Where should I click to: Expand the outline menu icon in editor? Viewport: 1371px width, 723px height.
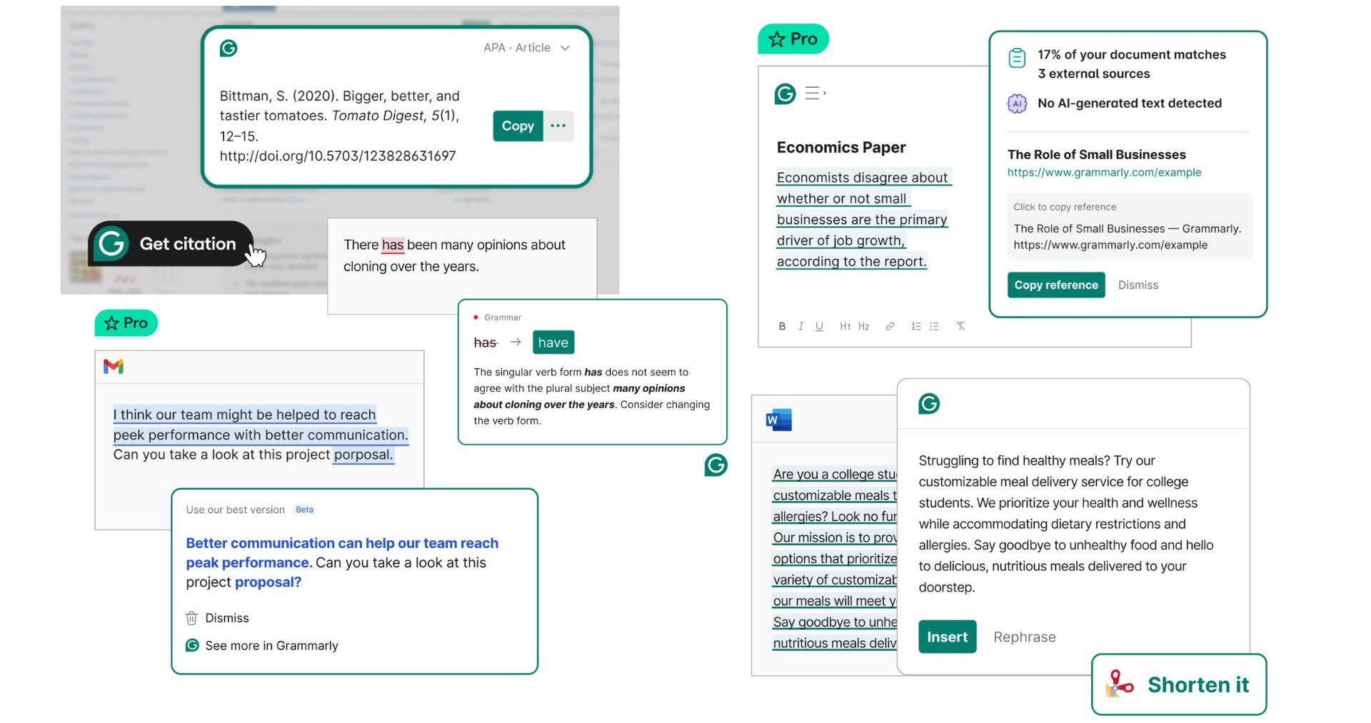click(x=815, y=93)
